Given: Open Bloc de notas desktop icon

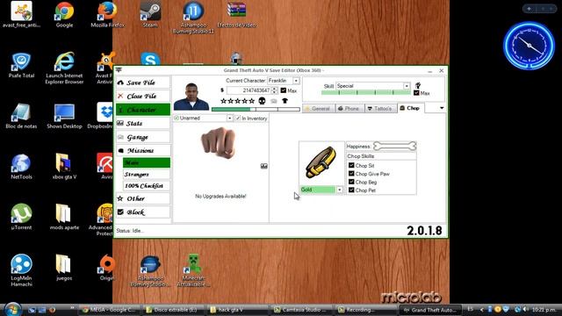Looking at the screenshot, I should 21,115.
